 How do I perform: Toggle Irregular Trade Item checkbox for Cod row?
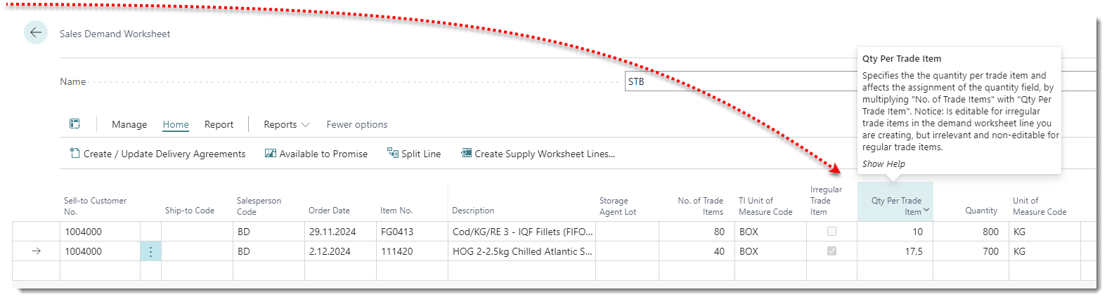[x=831, y=232]
